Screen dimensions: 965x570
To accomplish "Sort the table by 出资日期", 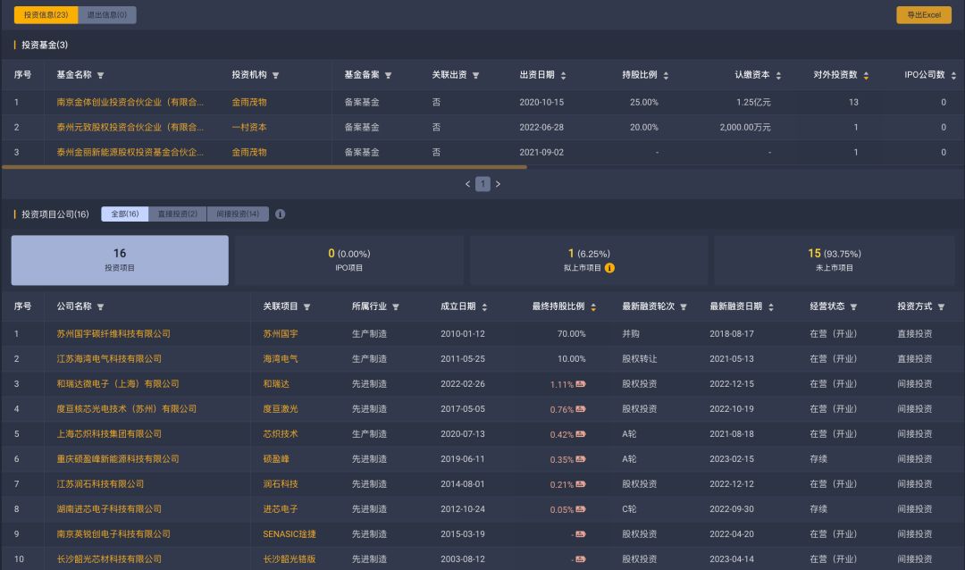I will [x=562, y=75].
